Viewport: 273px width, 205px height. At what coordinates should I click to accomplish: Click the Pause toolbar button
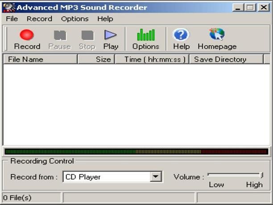click(60, 39)
